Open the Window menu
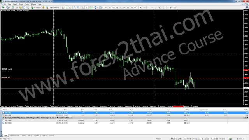Image resolution: width=249 pixels, height=140 pixels. (33, 4)
